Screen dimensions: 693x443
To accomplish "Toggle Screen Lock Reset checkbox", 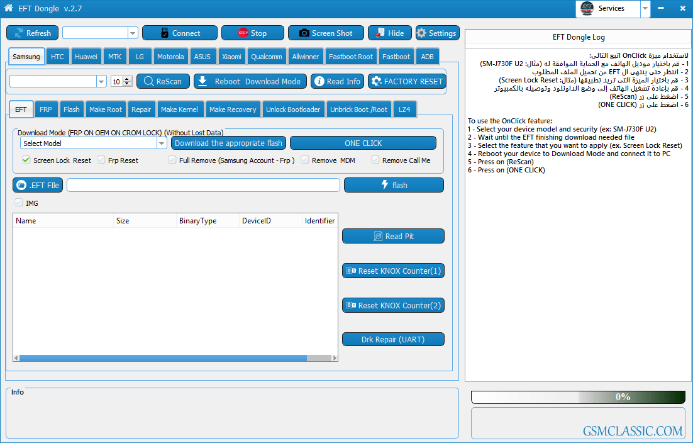I will 26,160.
